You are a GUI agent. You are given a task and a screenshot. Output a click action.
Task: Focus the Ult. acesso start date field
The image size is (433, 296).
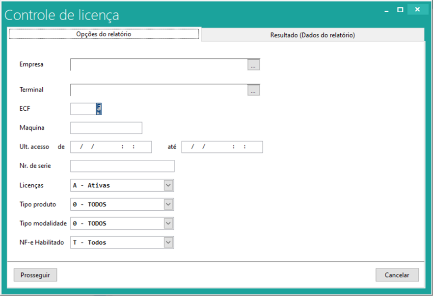pos(111,147)
